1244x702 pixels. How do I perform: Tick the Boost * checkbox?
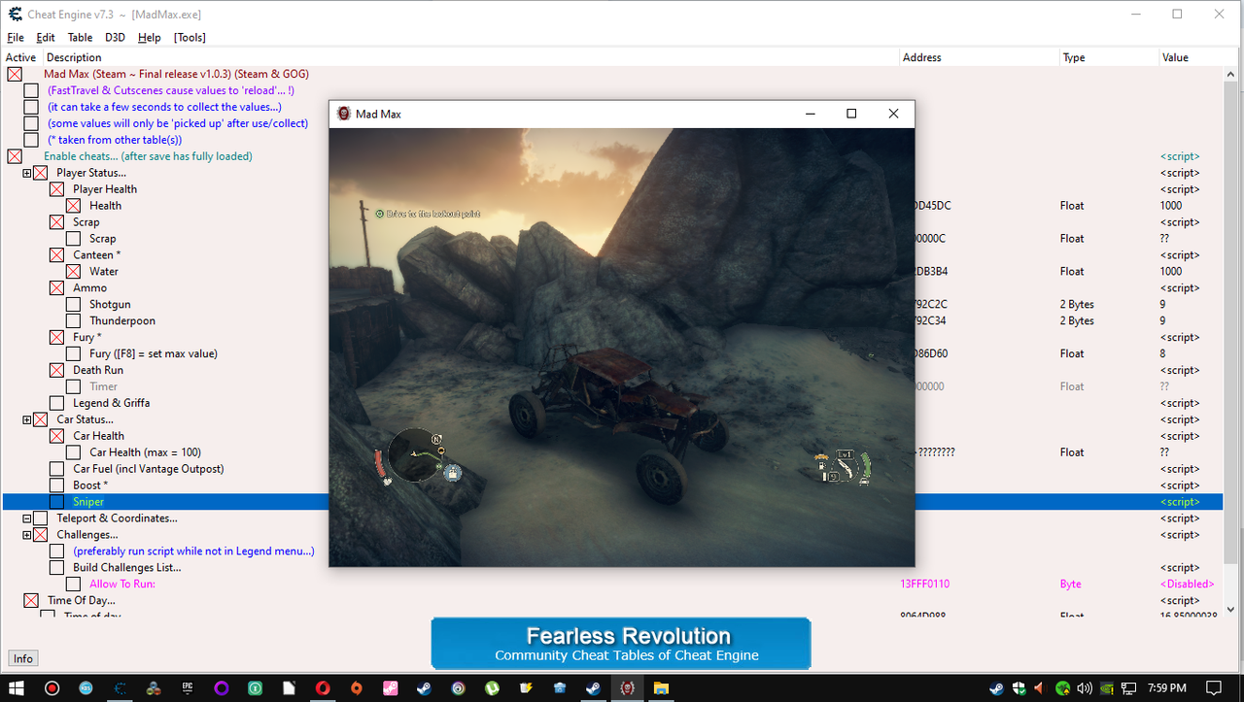coord(56,485)
